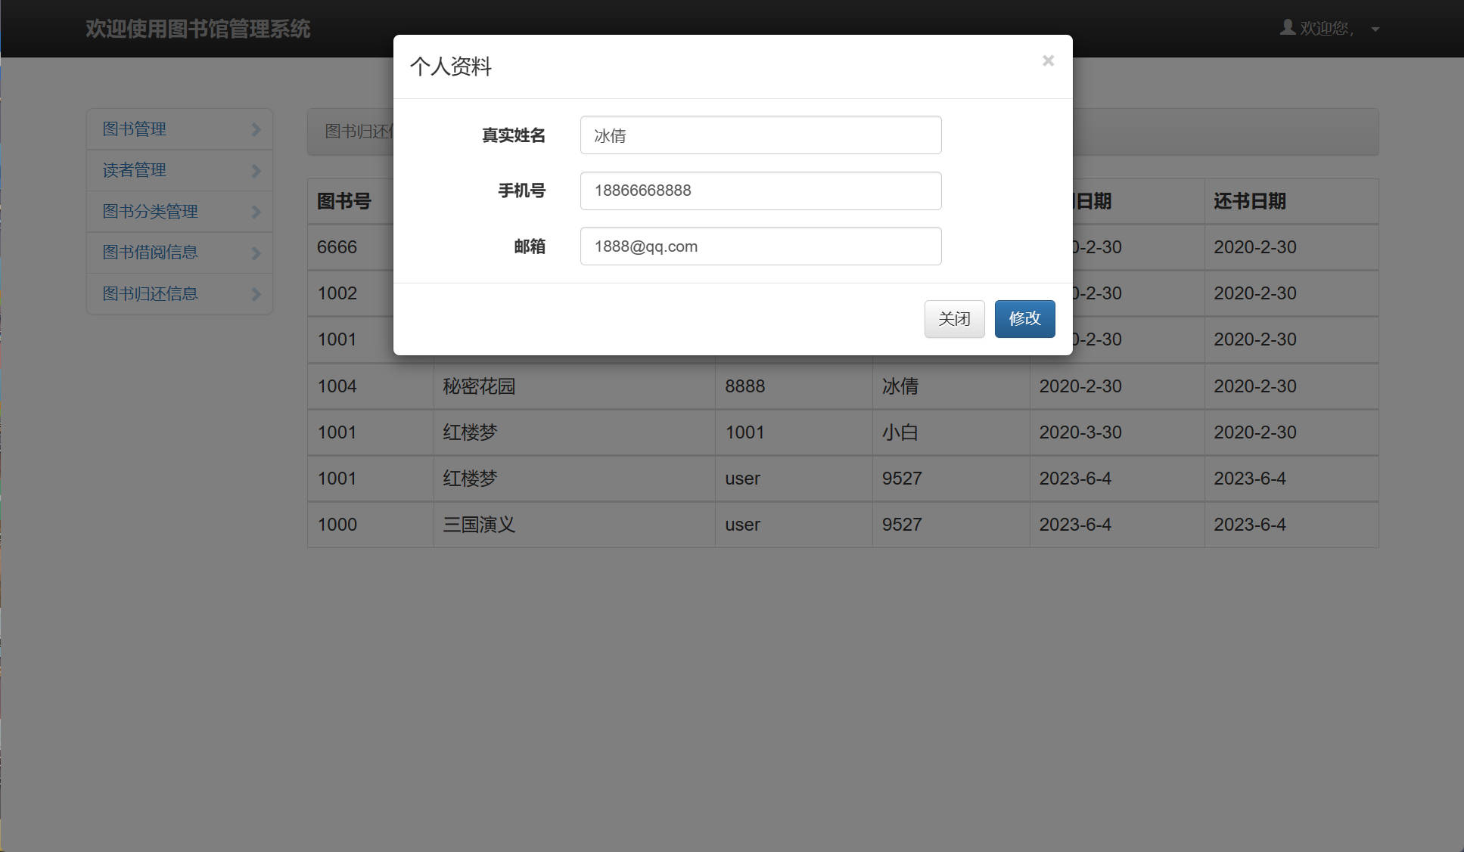Image resolution: width=1464 pixels, height=852 pixels.
Task: Close the 个人资料 dialog via X icon
Action: point(1047,60)
